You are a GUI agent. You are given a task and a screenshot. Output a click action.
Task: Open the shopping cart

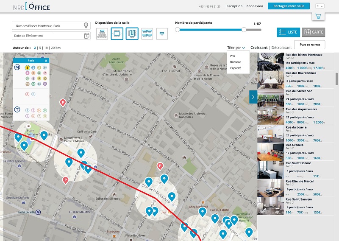click(318, 17)
